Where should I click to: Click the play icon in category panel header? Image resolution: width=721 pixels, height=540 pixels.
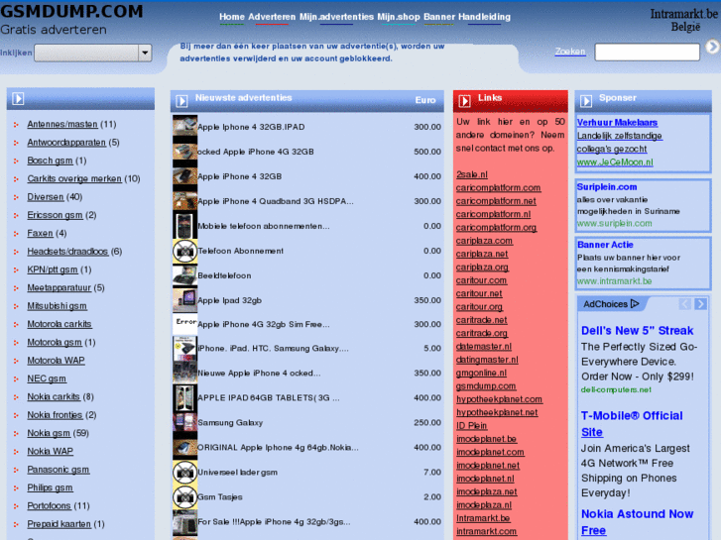coord(18,98)
